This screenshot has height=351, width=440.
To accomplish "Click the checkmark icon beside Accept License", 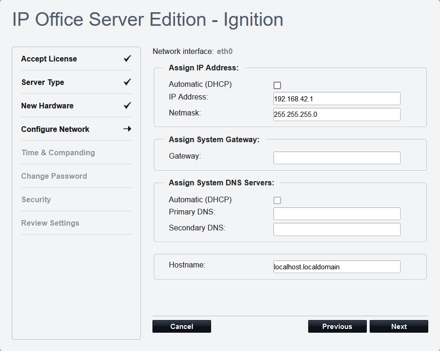I will coord(128,58).
